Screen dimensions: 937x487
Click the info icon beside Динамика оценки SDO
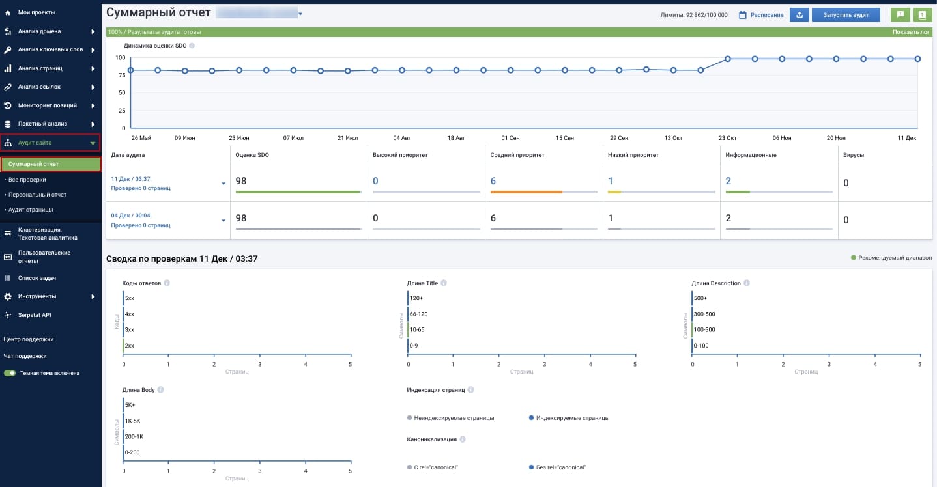coord(192,46)
